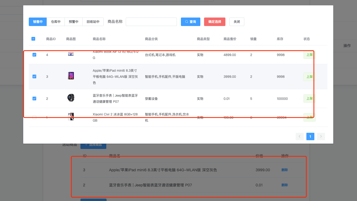This screenshot has width=357, height=201.
Task: Click the stock value 100000
Action: coord(282,99)
